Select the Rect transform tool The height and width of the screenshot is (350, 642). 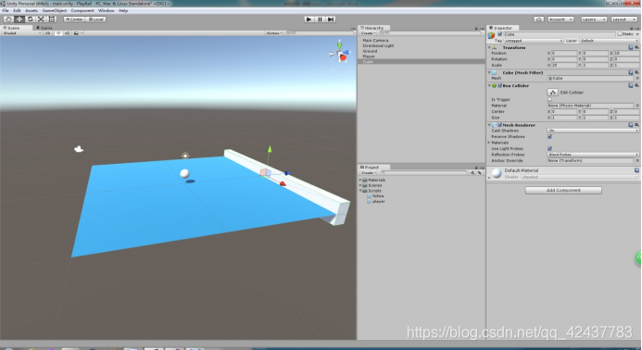pos(52,19)
